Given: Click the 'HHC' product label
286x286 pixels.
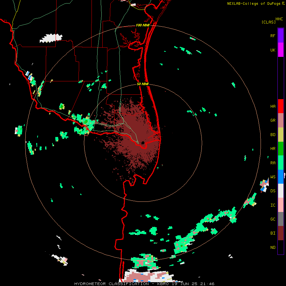Looking at the screenshot, I should coord(279,19).
